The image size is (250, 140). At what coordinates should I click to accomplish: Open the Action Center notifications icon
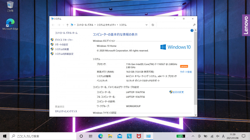243,136
